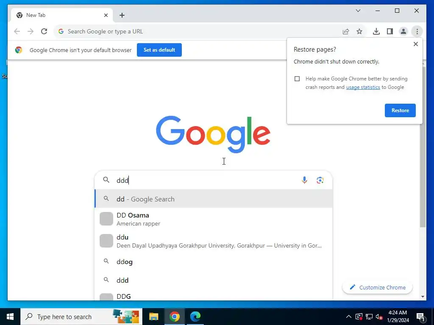The image size is (434, 325).
Task: Reload the current page
Action: 44,31
